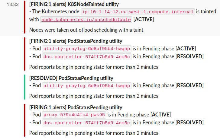Click the red bar beside the proxy pod alert
This screenshot has height=140, width=220.
[25, 120]
